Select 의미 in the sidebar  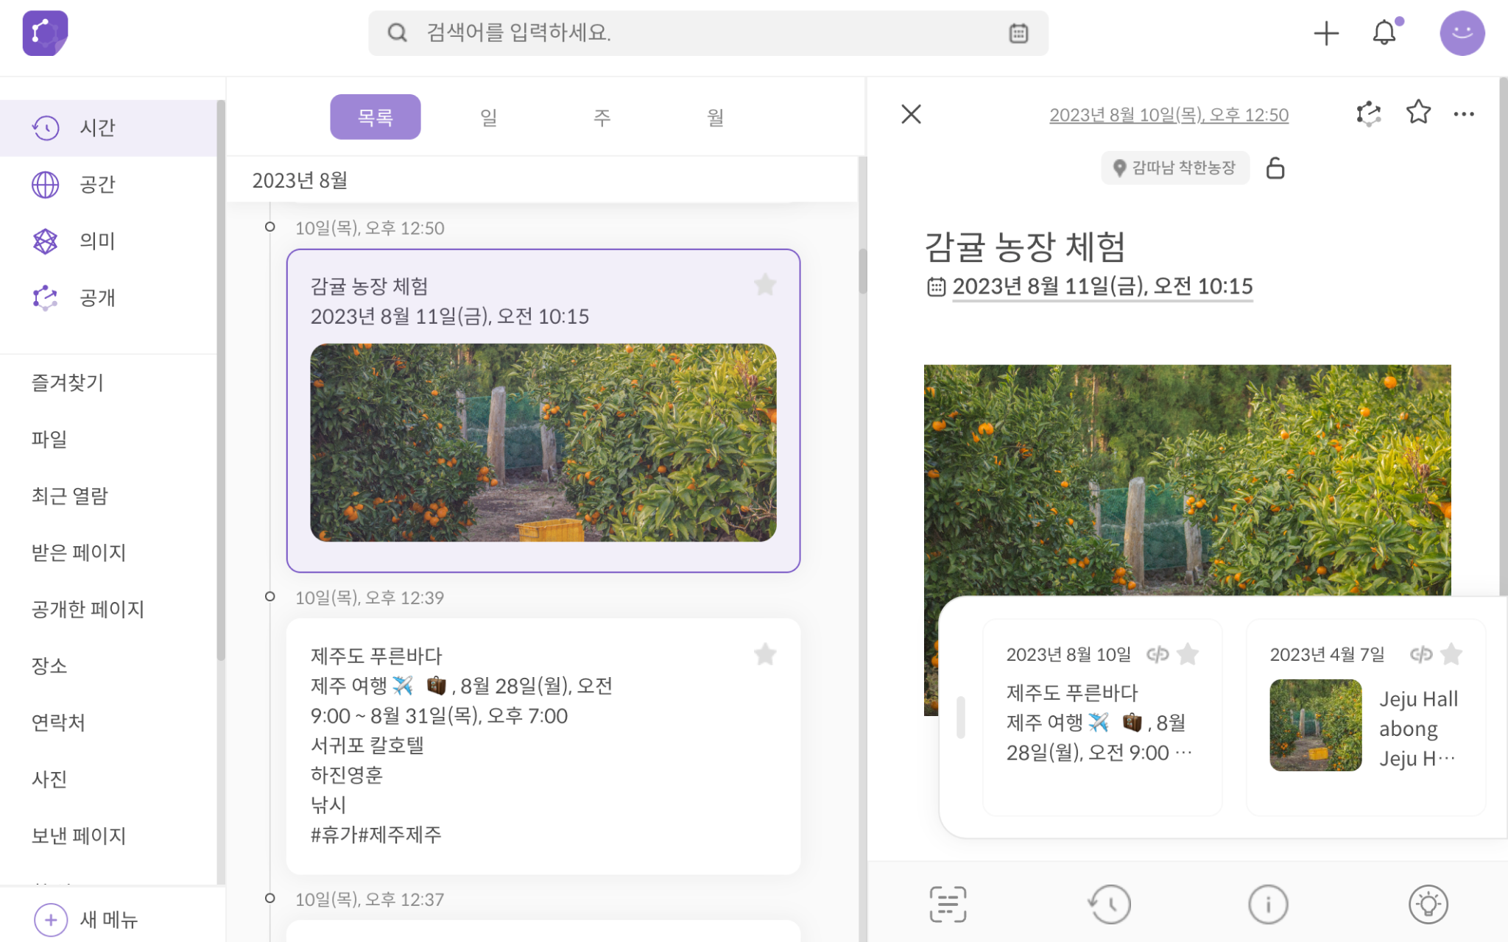point(108,241)
